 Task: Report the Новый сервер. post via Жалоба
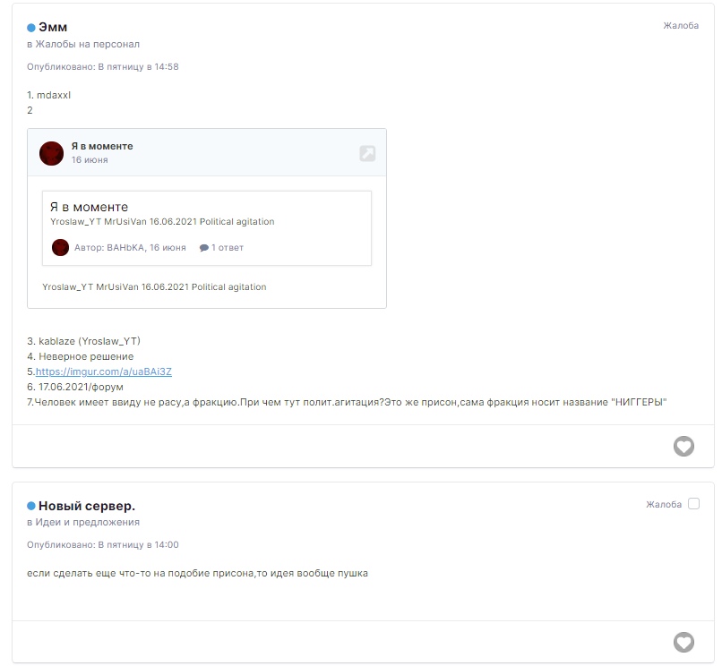pyautogui.click(x=664, y=505)
